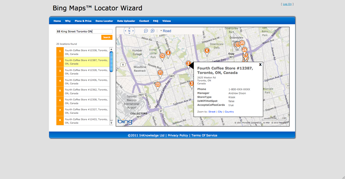Click map pushpin number 8
The image size is (345, 179).
pos(168,53)
